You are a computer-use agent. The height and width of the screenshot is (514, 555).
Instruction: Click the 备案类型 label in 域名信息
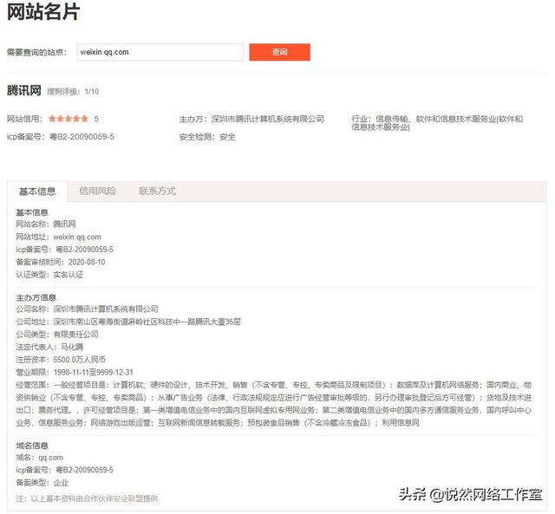(35, 483)
